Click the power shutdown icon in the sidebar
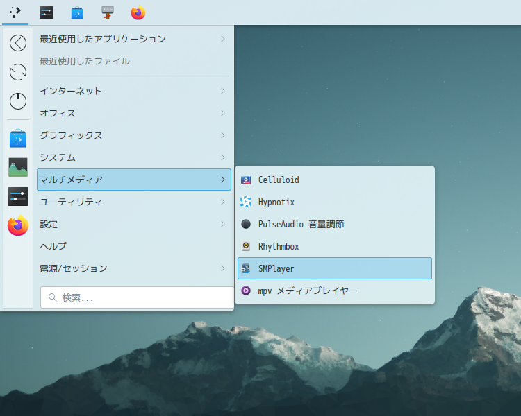Image resolution: width=521 pixels, height=416 pixels. point(18,101)
